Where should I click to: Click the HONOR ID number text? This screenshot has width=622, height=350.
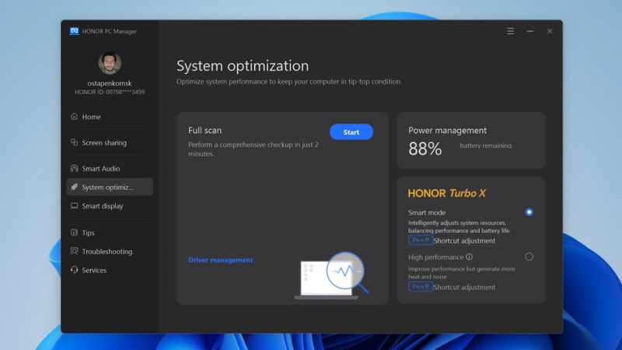[x=110, y=92]
